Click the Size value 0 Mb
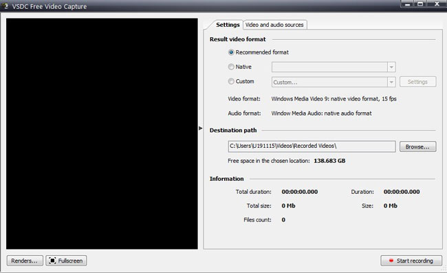This screenshot has height=273, width=447. 391,206
